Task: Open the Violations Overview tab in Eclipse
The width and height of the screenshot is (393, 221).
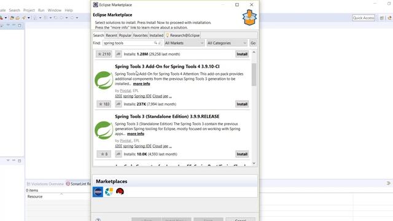Action: coord(45,184)
